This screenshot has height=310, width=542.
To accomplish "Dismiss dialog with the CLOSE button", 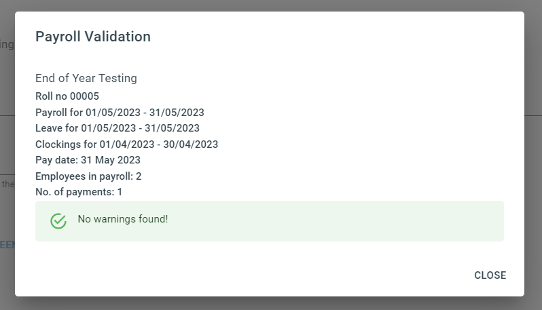I will pos(490,275).
